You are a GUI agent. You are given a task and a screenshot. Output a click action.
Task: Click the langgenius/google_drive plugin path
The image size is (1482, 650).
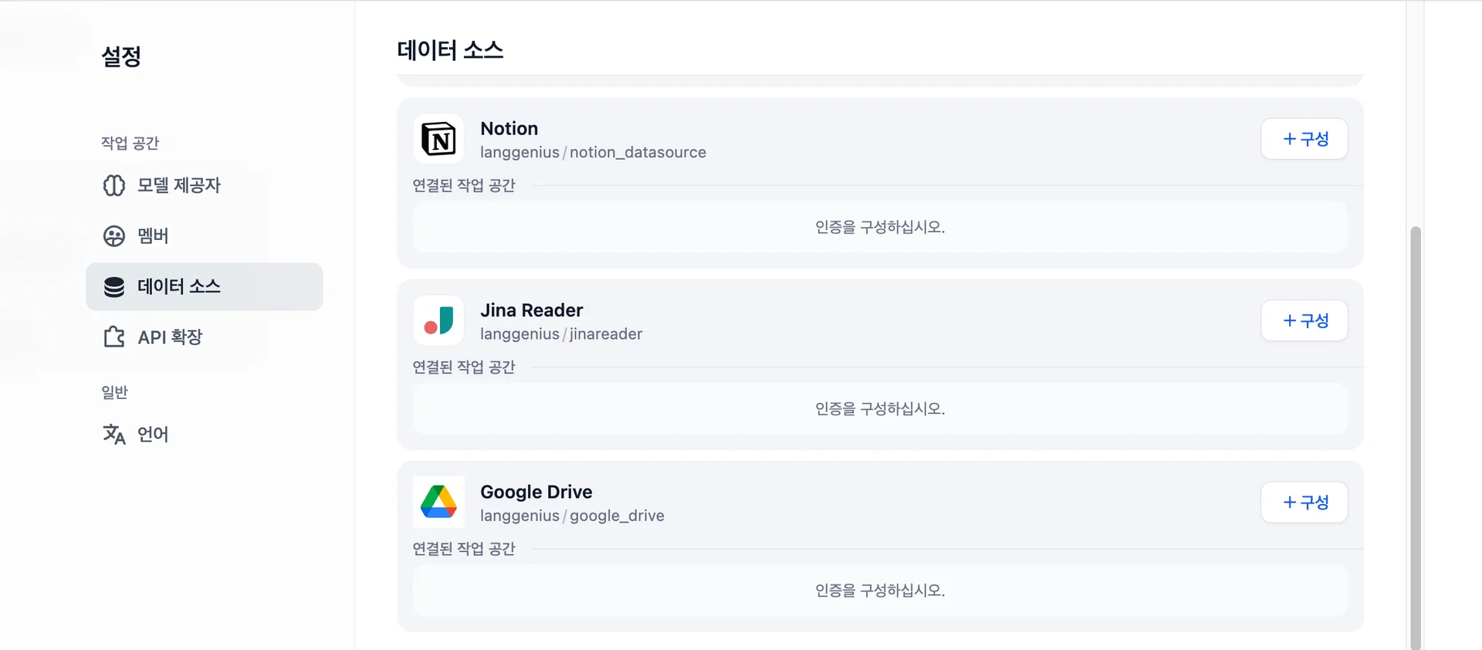572,516
